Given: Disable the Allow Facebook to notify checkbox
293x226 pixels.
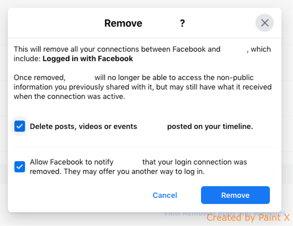Looking at the screenshot, I should (x=20, y=167).
